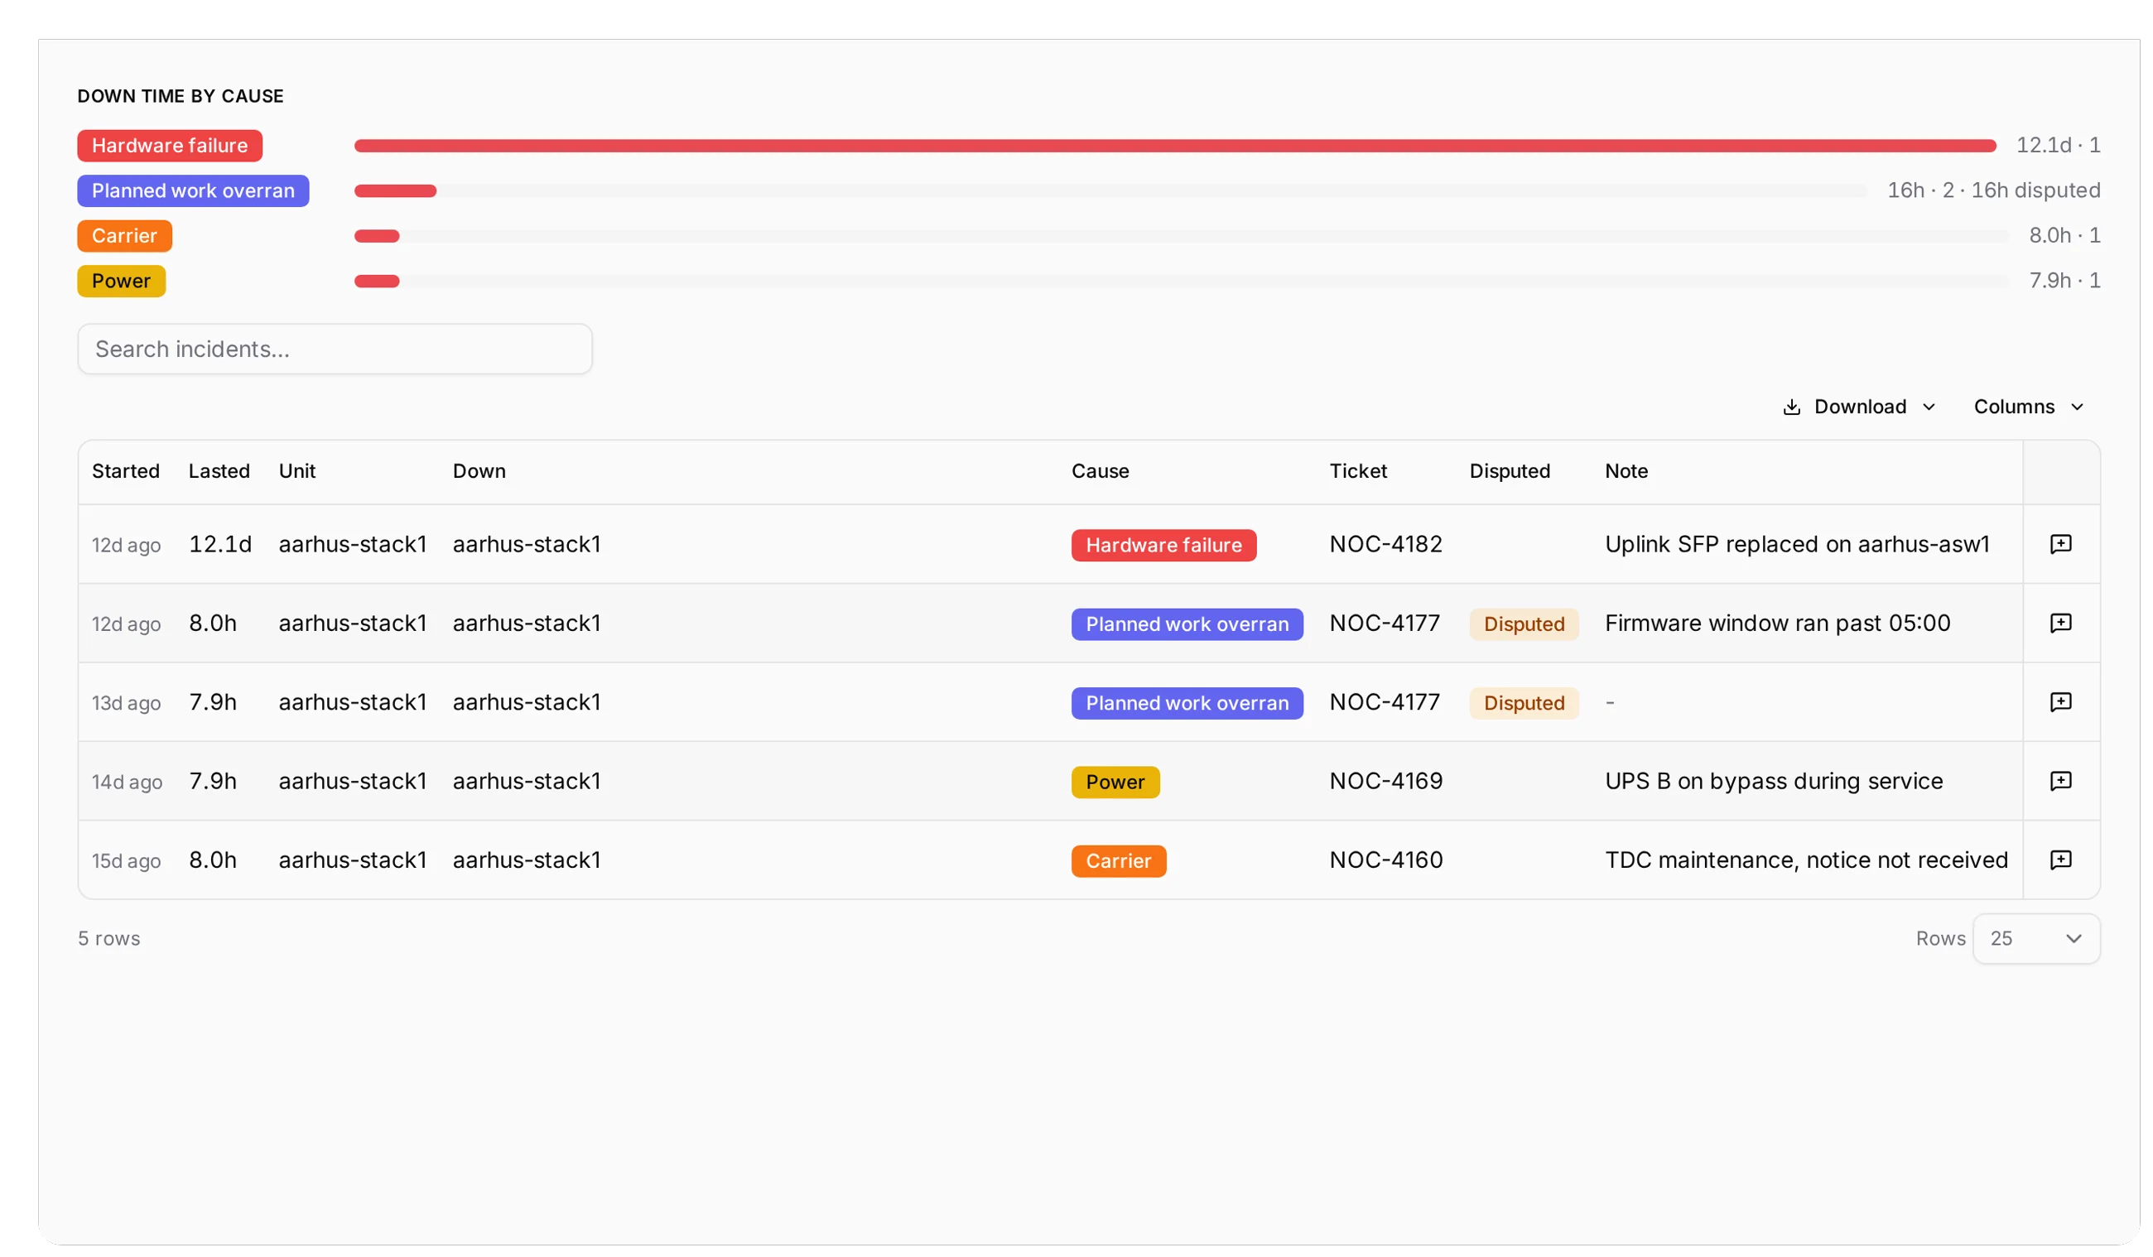This screenshot has height=1257, width=2153.
Task: Click the Power downtime bar
Action: [377, 282]
